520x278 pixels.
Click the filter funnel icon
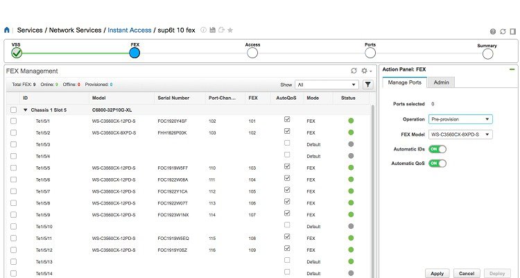point(367,85)
